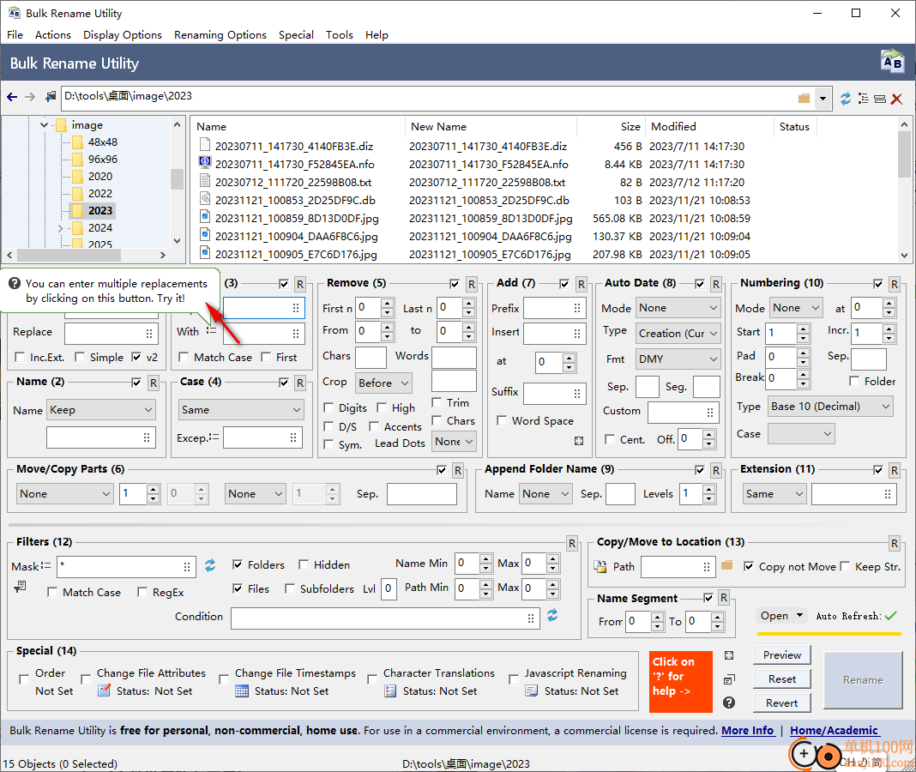Image resolution: width=916 pixels, height=772 pixels.
Task: Refresh file list with blue arrows icon
Action: pyautogui.click(x=846, y=99)
